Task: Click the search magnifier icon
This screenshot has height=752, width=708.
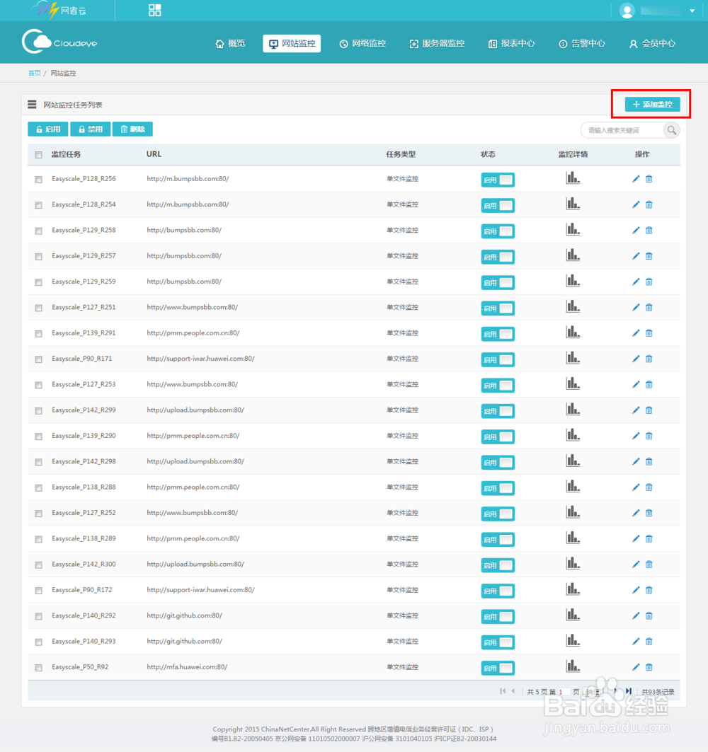Action: coord(671,130)
